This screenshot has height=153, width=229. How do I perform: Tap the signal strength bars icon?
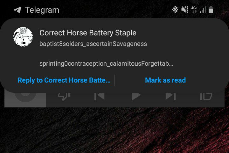[203, 10]
